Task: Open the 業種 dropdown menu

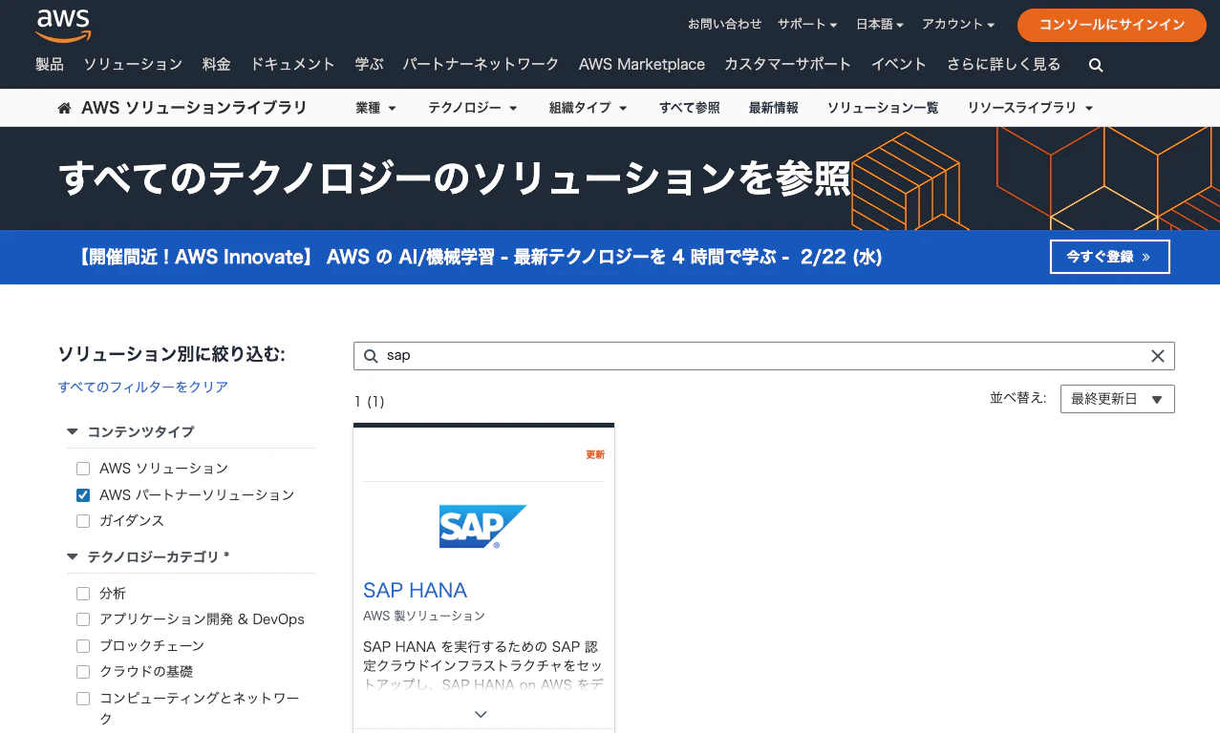Action: pos(375,108)
